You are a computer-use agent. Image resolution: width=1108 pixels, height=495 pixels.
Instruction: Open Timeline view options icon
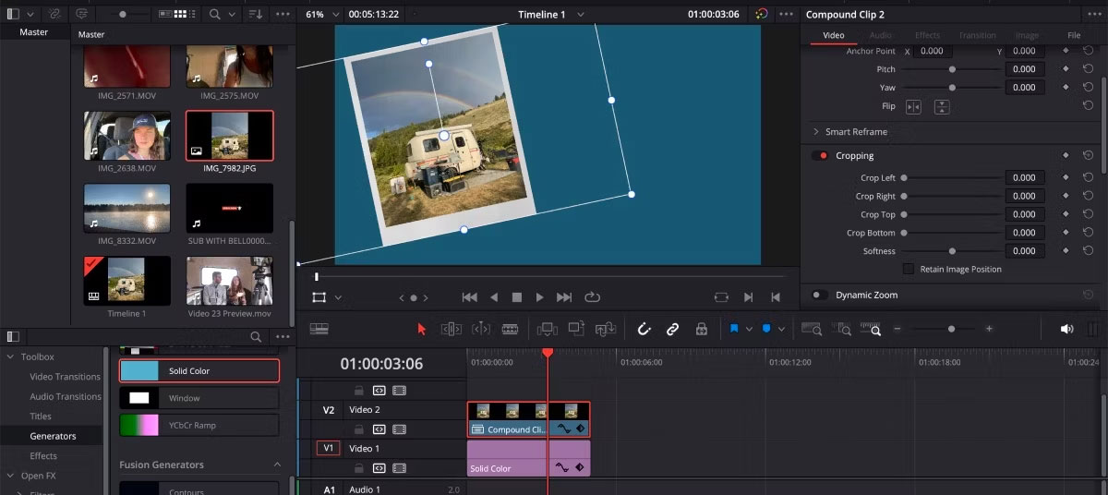[319, 328]
